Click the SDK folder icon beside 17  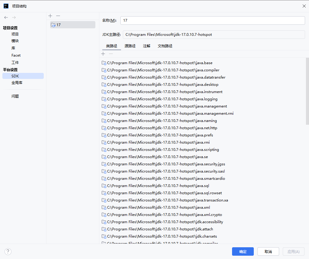click(53, 25)
